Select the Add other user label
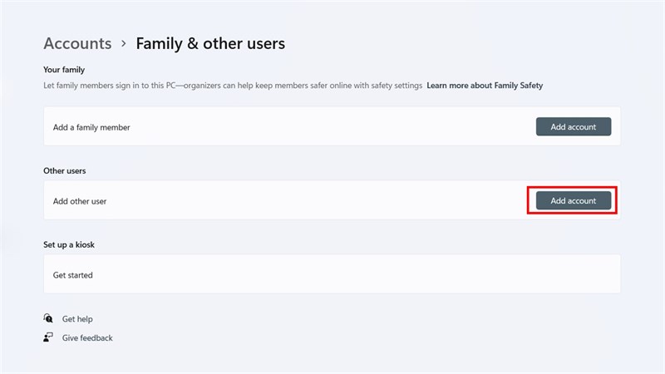 click(x=80, y=201)
